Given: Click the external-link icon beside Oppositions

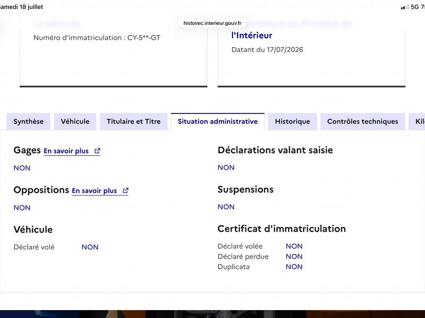Looking at the screenshot, I should [x=125, y=191].
